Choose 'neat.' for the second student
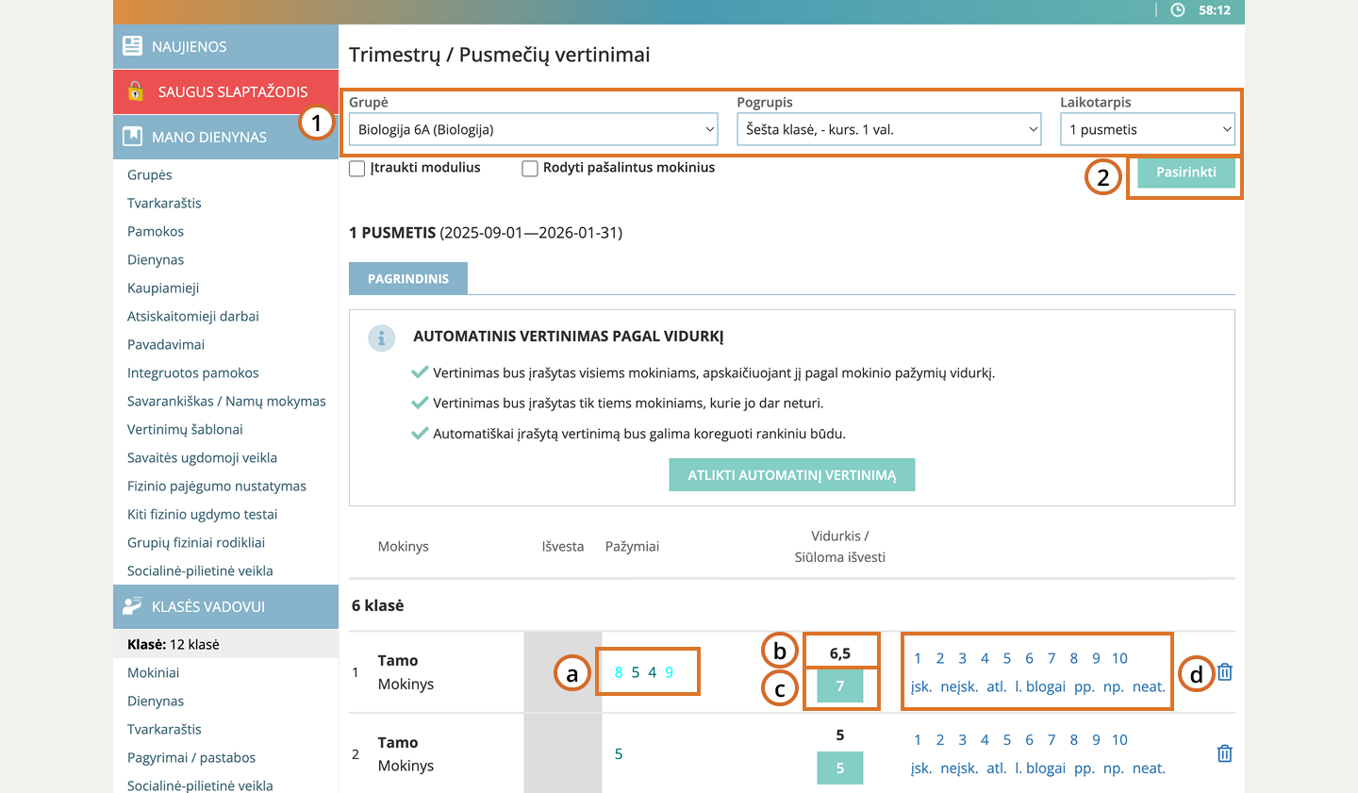 pos(1149,768)
